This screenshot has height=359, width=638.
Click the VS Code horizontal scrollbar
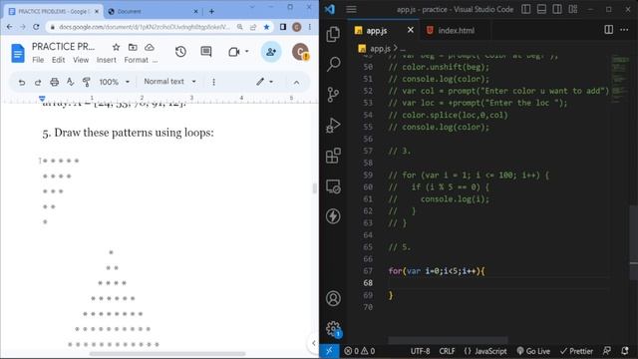click(448, 339)
